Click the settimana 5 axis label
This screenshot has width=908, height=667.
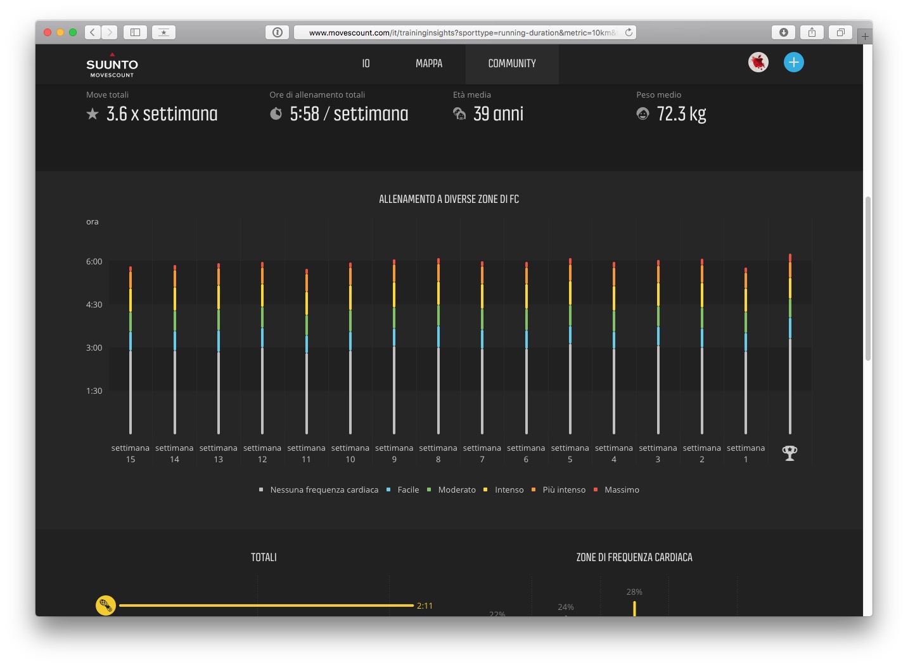coord(570,453)
